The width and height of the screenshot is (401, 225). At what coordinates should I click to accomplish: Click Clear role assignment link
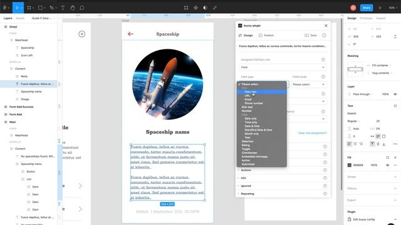312,133
